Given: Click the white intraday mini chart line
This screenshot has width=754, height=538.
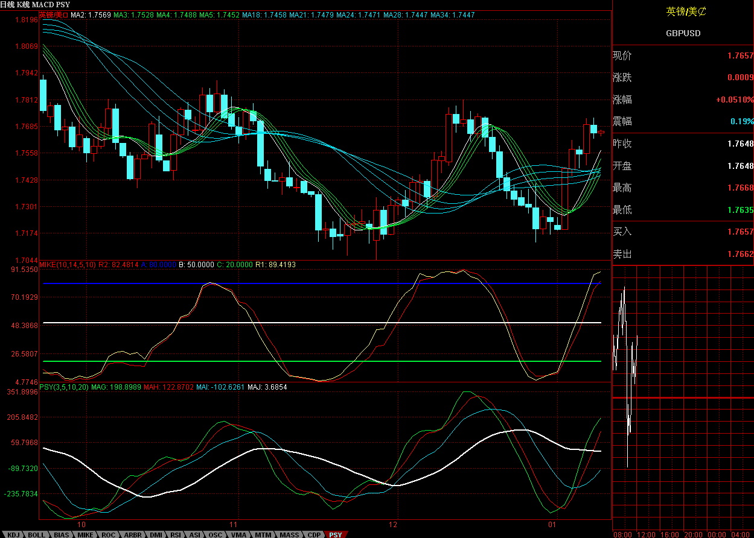Looking at the screenshot, I should pyautogui.click(x=621, y=314).
